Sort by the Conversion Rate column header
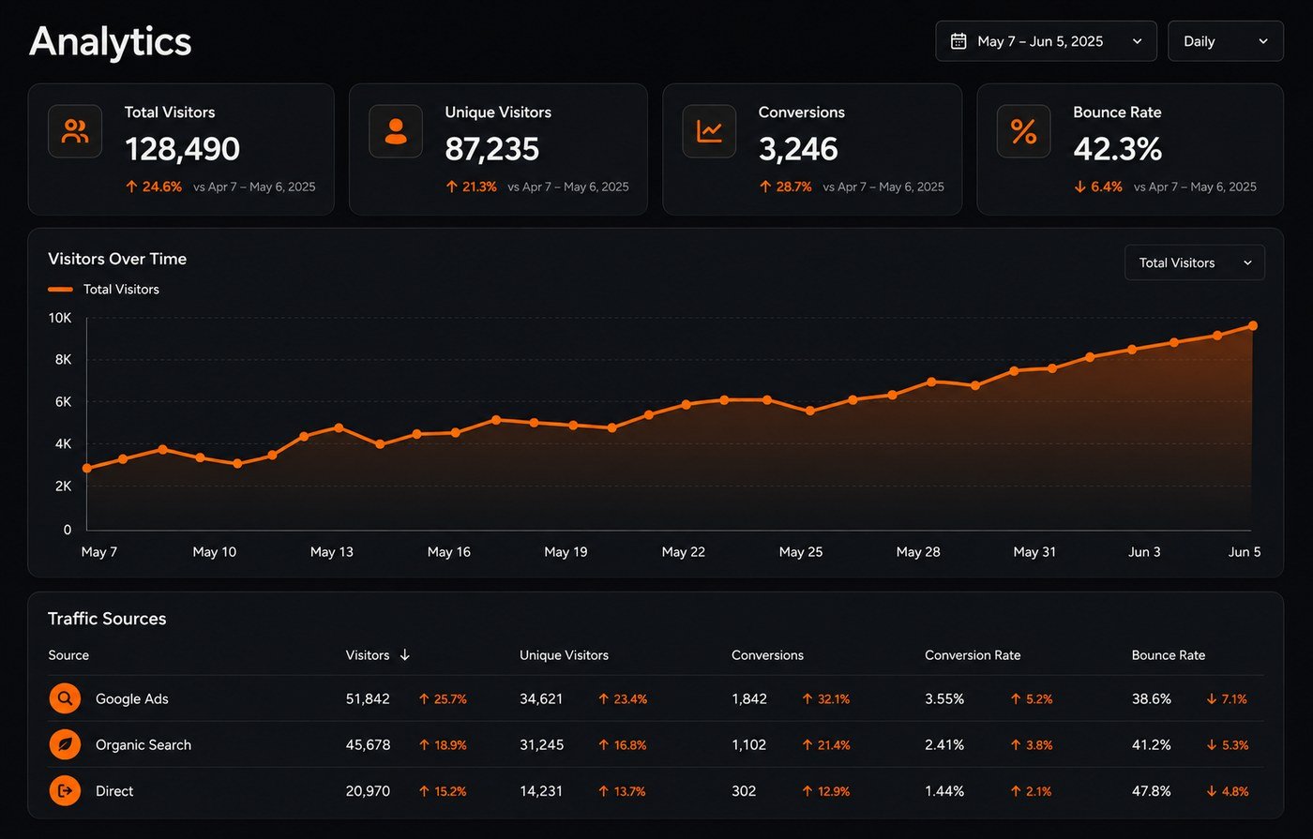This screenshot has height=839, width=1313. (973, 655)
